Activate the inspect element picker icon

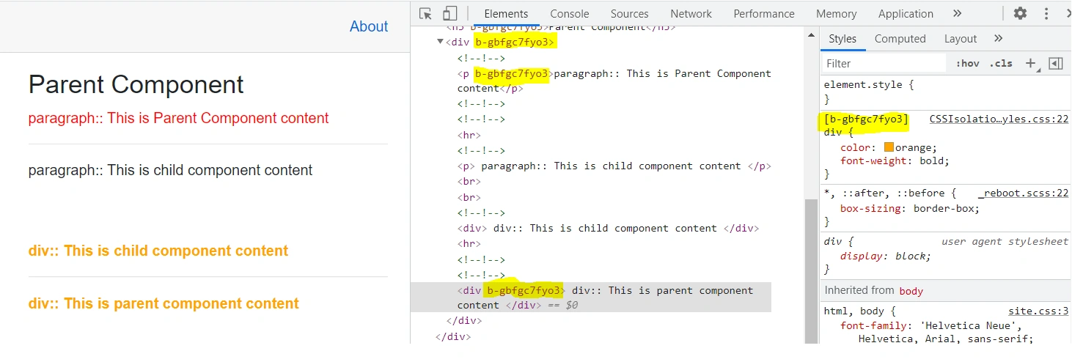tap(425, 13)
